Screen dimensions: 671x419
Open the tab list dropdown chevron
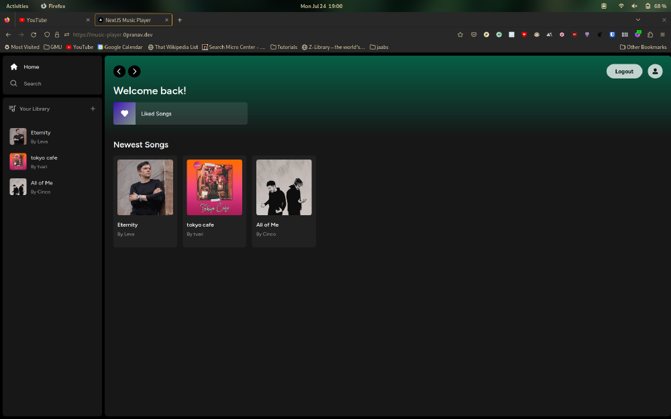(638, 19)
